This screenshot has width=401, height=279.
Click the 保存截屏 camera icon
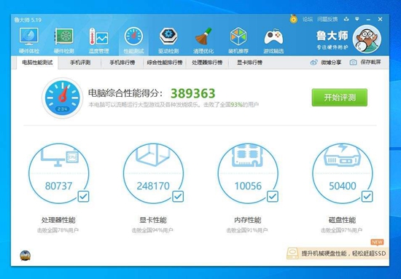353,62
